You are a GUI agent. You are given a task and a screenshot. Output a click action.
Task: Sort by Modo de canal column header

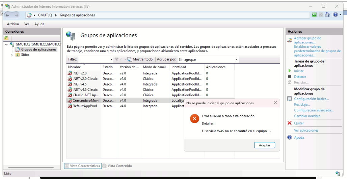(x=156, y=67)
